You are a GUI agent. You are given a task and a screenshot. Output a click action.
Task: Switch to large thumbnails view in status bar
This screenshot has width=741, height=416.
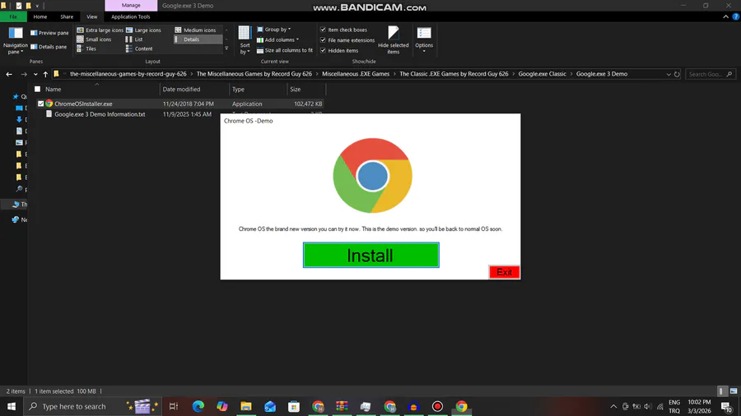tap(734, 391)
